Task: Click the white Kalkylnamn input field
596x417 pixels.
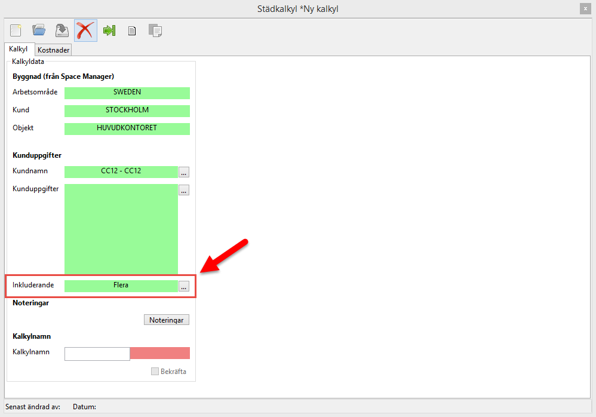Action: (x=97, y=354)
